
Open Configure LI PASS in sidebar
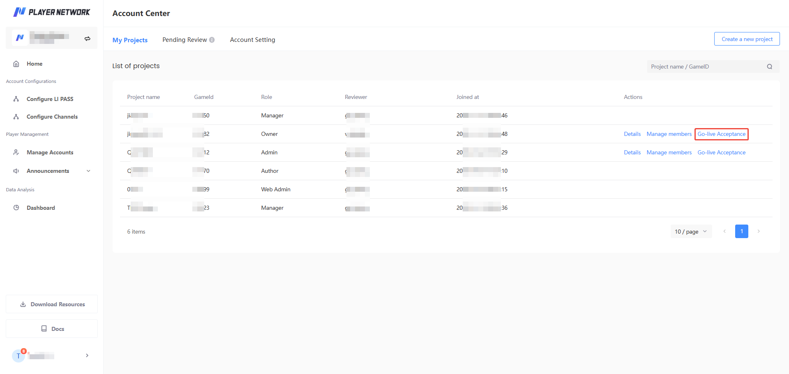[50, 99]
